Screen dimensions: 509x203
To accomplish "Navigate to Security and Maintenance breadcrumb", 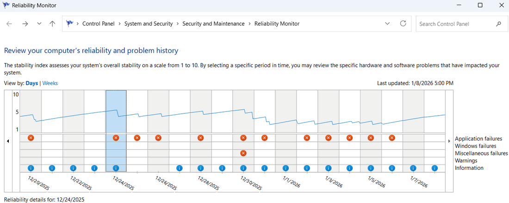I will coord(213,24).
